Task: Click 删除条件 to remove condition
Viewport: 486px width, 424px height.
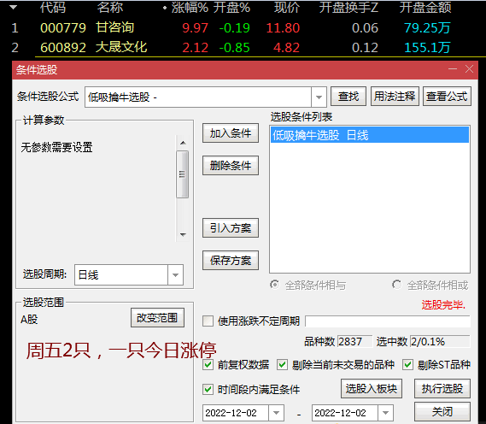Action: pyautogui.click(x=231, y=166)
